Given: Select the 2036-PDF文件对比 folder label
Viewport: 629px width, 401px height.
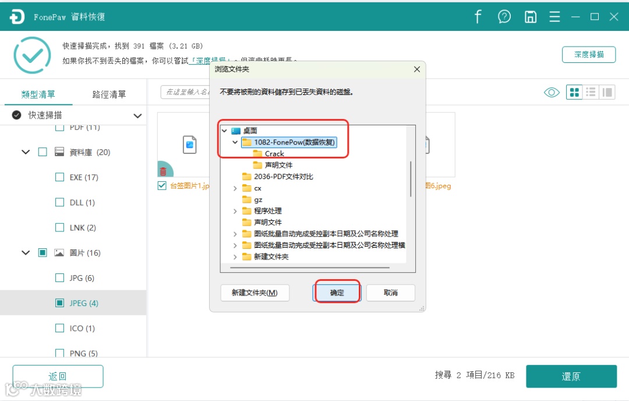Looking at the screenshot, I should 284,177.
